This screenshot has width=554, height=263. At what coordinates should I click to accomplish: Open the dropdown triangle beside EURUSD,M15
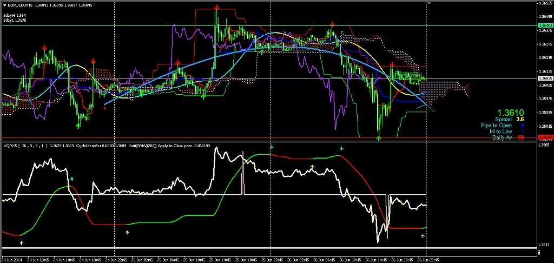[4, 4]
